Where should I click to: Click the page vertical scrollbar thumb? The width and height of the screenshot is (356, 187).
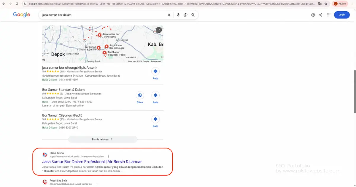(355, 91)
